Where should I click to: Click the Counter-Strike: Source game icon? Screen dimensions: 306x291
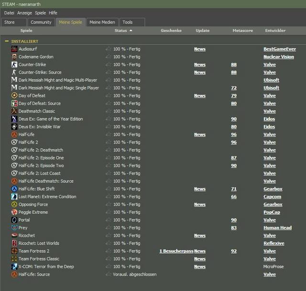14,72
